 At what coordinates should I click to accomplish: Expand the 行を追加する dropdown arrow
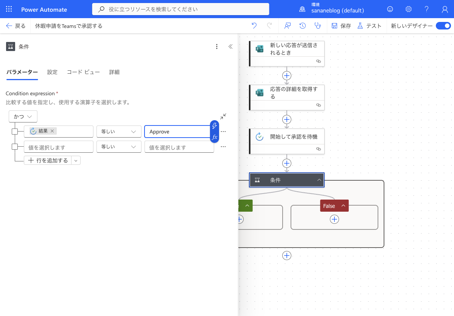click(x=76, y=161)
